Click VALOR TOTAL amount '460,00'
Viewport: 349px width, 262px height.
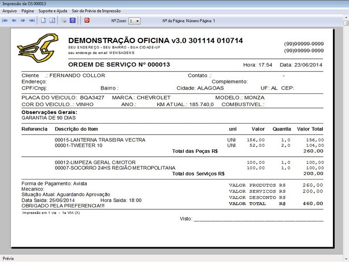(x=313, y=203)
